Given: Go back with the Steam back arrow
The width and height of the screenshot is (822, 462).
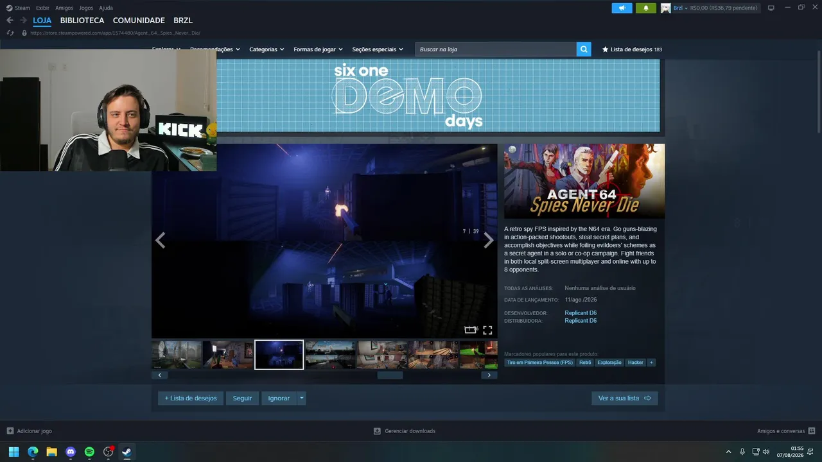Looking at the screenshot, I should tap(10, 21).
